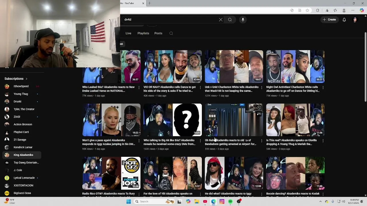Switch to the Posts tab
Viewport: 367px width, 206px height.
[x=158, y=33]
